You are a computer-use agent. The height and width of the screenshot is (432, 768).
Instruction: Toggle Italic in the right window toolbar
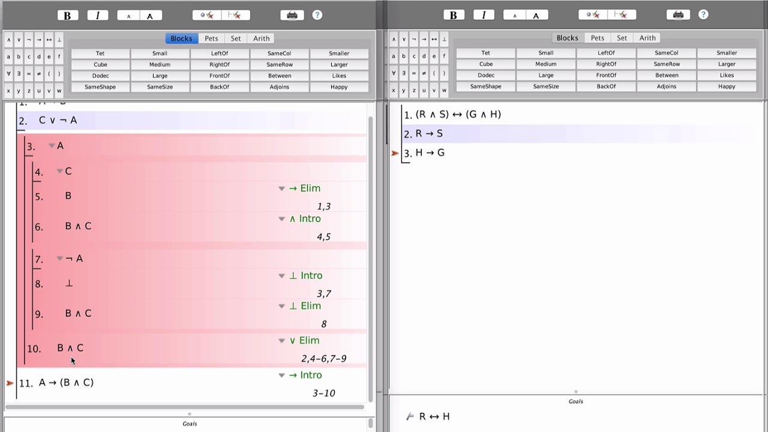click(x=484, y=15)
